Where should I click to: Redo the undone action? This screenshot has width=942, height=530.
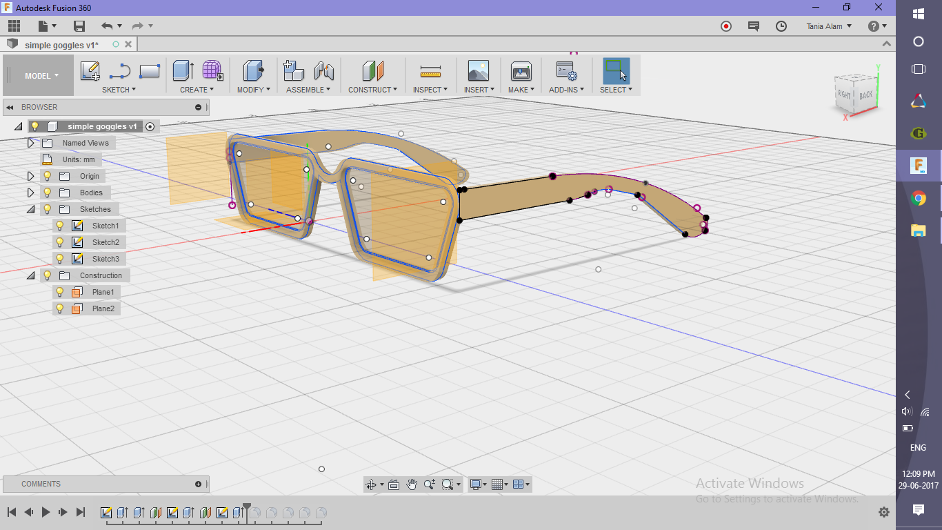[x=138, y=26]
